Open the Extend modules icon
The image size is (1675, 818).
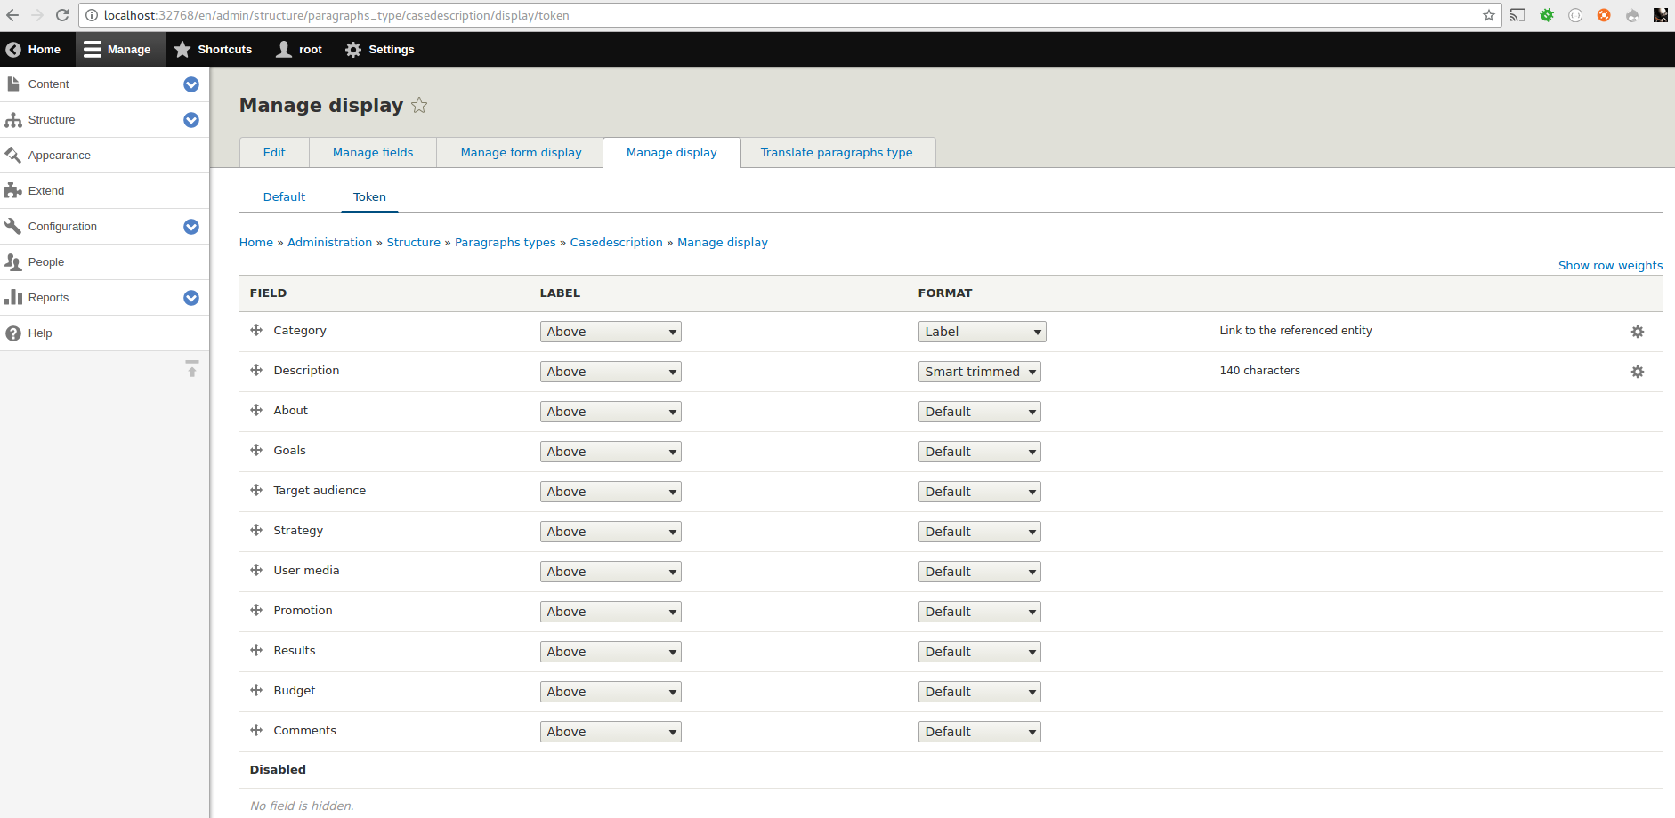[13, 190]
